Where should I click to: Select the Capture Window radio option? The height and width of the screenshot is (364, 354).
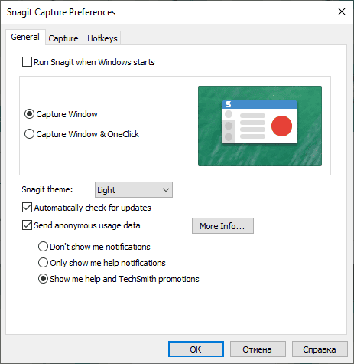[29, 114]
